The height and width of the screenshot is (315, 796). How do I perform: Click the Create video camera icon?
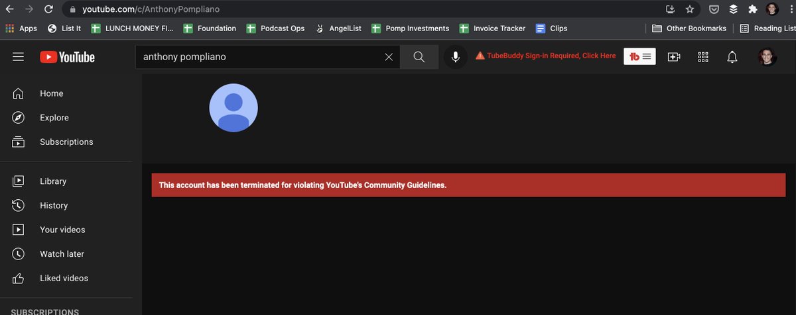point(674,57)
